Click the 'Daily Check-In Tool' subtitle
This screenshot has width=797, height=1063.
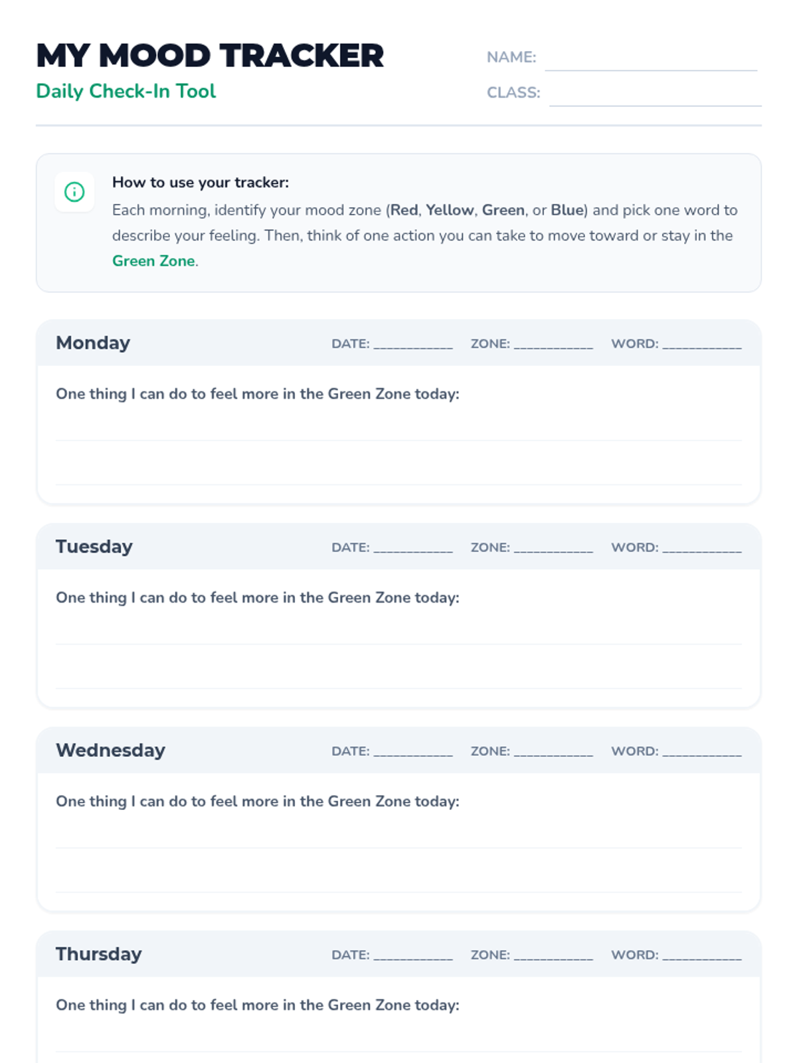(126, 91)
